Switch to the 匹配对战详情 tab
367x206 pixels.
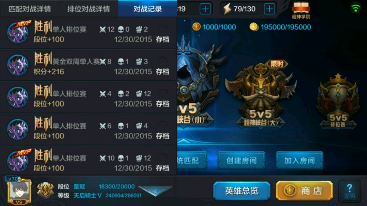click(30, 9)
